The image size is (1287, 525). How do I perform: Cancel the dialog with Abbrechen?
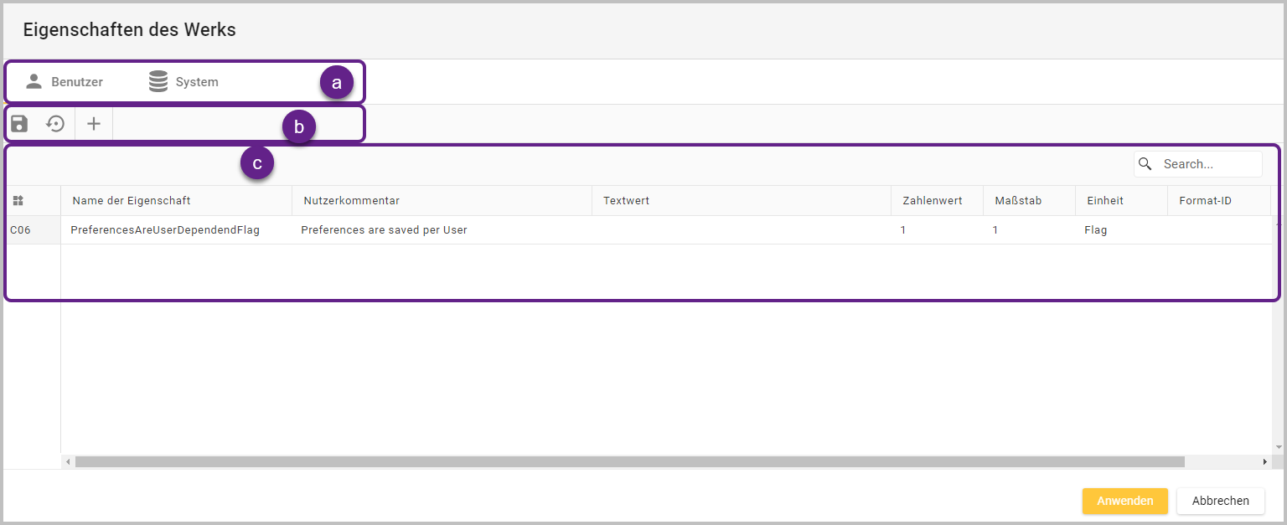point(1220,501)
